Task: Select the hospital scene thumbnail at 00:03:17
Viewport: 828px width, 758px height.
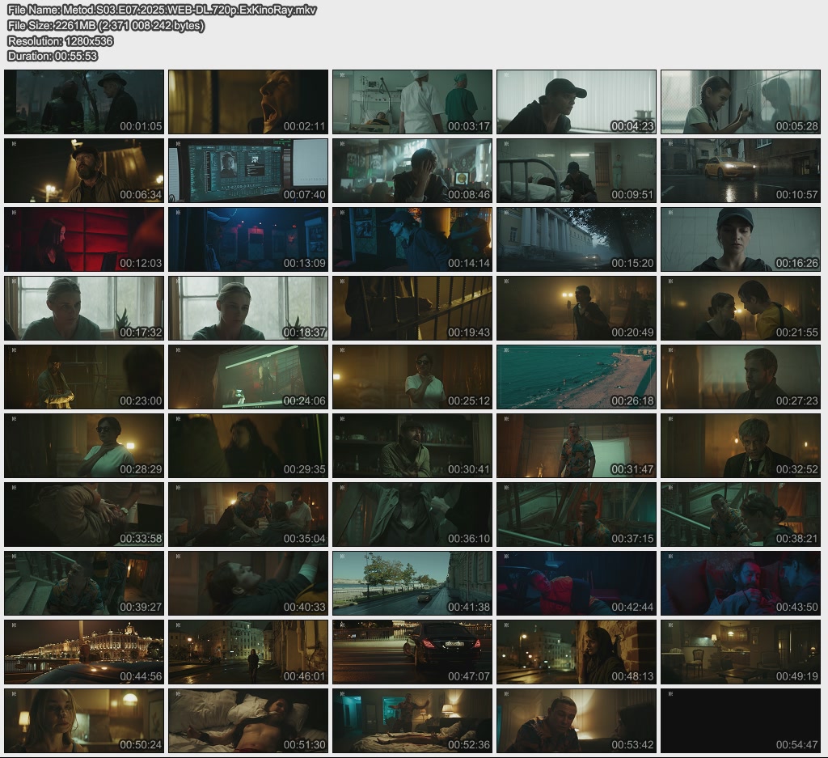Action: 412,102
